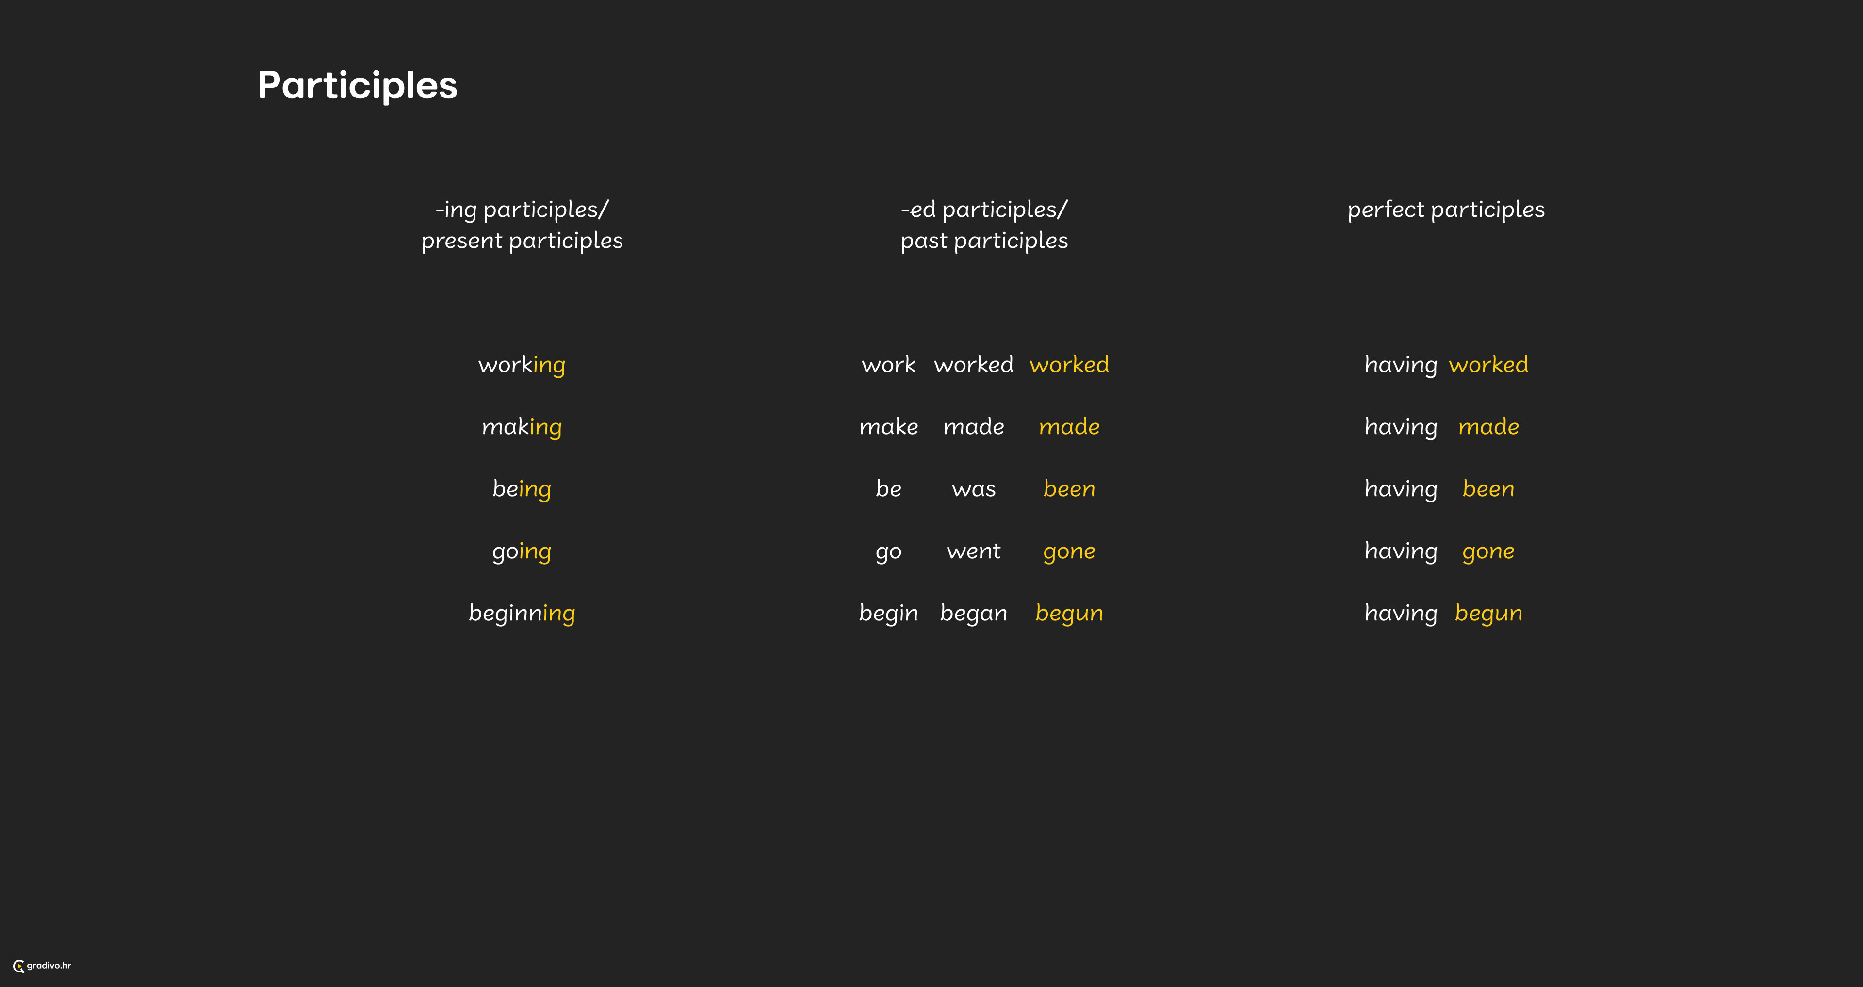The height and width of the screenshot is (987, 1863).
Task: Click the word went
Action: point(974,552)
